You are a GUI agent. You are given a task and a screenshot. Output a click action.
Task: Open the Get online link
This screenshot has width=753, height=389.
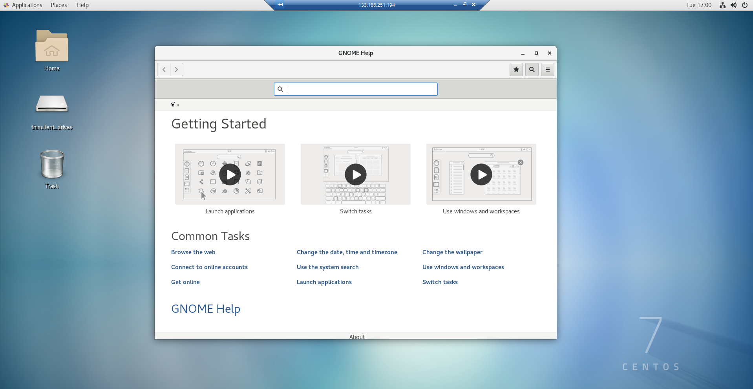[x=185, y=282]
